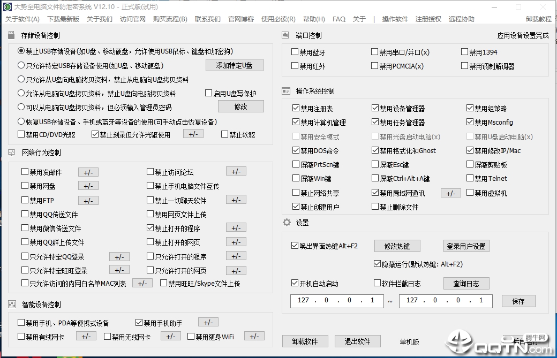This screenshot has height=358, width=557.
Task: Open the 关于软件(A) menu
Action: tap(22, 19)
